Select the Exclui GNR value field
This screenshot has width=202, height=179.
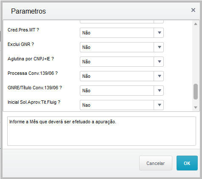(117, 47)
